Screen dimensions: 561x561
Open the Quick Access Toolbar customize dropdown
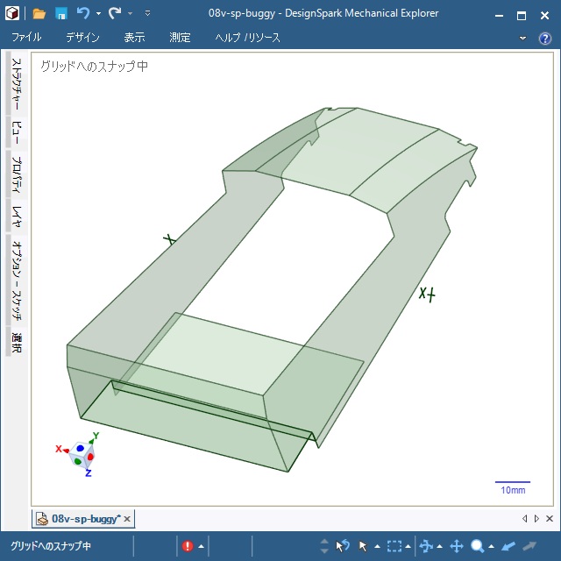pyautogui.click(x=147, y=14)
